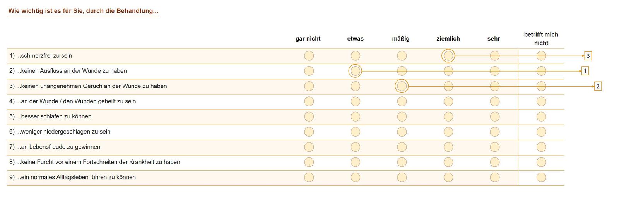Viewport: 619px width, 202px height.
Task: Click the 'Wie wichtig ist es' heading
Action: coord(83,11)
